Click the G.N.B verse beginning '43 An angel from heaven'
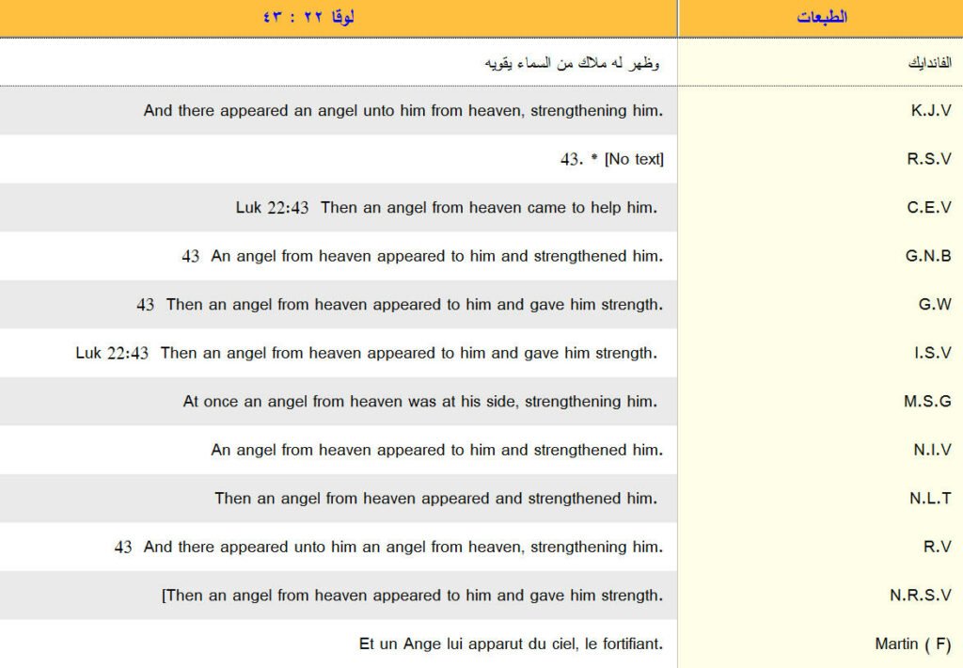Screen dimensions: 963x668 (422, 256)
